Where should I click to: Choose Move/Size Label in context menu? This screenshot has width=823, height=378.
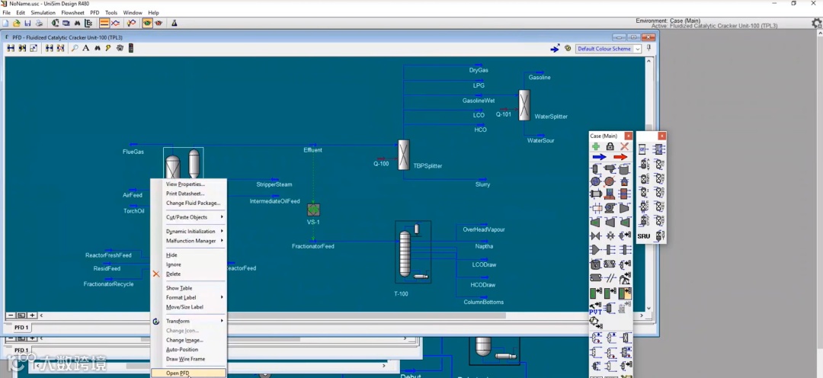[x=188, y=307]
